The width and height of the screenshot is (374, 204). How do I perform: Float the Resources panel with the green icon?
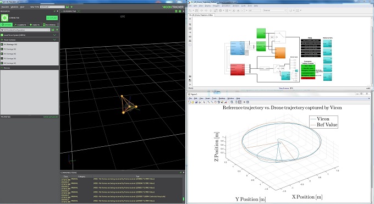coord(54,11)
